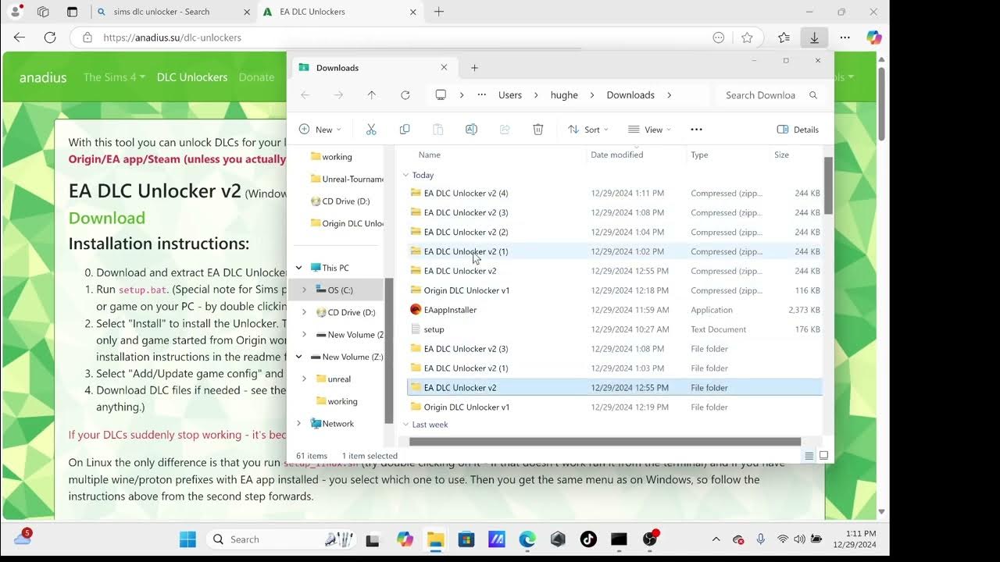Click the anadius site logo link
The height and width of the screenshot is (562, 1000).
pos(43,77)
